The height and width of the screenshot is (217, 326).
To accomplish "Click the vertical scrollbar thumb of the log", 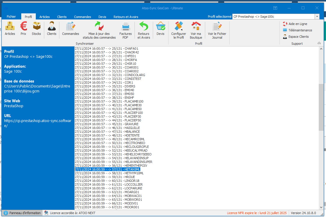I will pos(321,107).
